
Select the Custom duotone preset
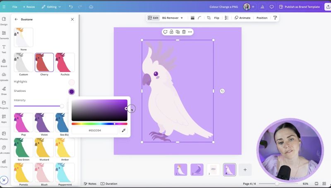pos(24,62)
